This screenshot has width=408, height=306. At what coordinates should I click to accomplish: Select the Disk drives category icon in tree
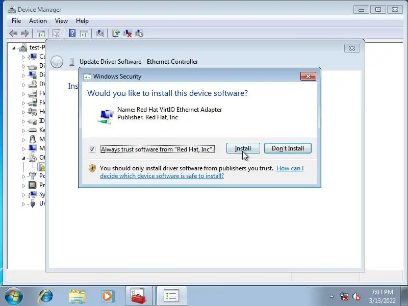33,66
